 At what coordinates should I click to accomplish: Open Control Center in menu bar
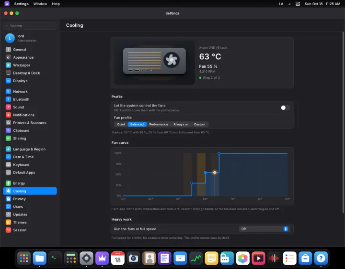[x=298, y=4]
